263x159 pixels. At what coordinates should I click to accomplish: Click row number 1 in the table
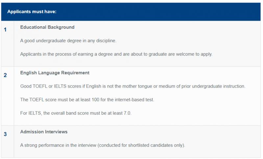5,30
